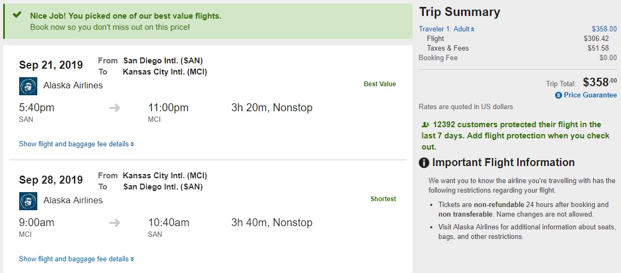This screenshot has width=621, height=273.
Task: Click info icon beside Important Flight Information
Action: [x=424, y=163]
